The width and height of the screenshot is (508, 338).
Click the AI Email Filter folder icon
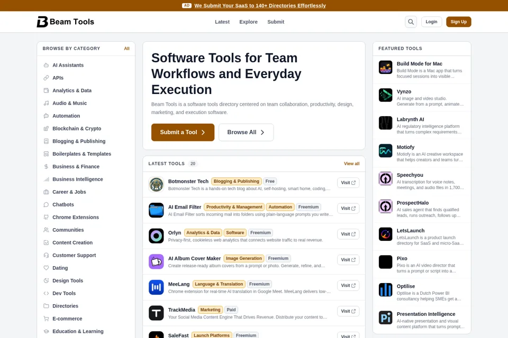(156, 210)
